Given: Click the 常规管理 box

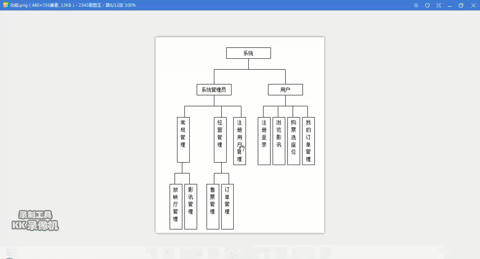Looking at the screenshot, I should tap(183, 140).
